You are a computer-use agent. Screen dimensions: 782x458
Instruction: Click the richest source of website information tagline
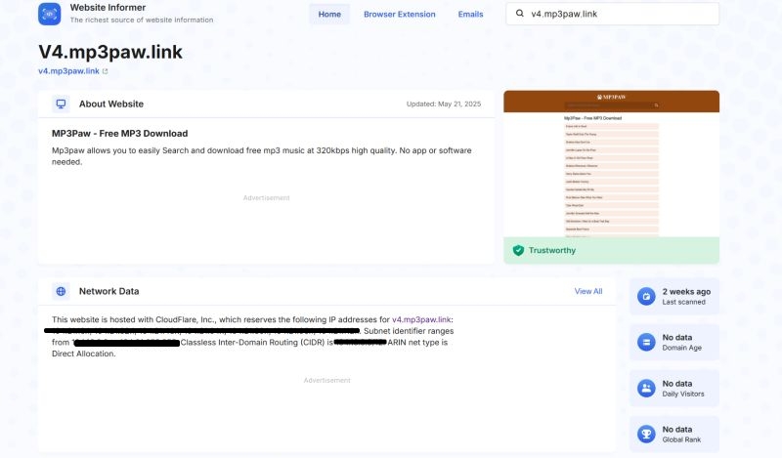pos(142,20)
